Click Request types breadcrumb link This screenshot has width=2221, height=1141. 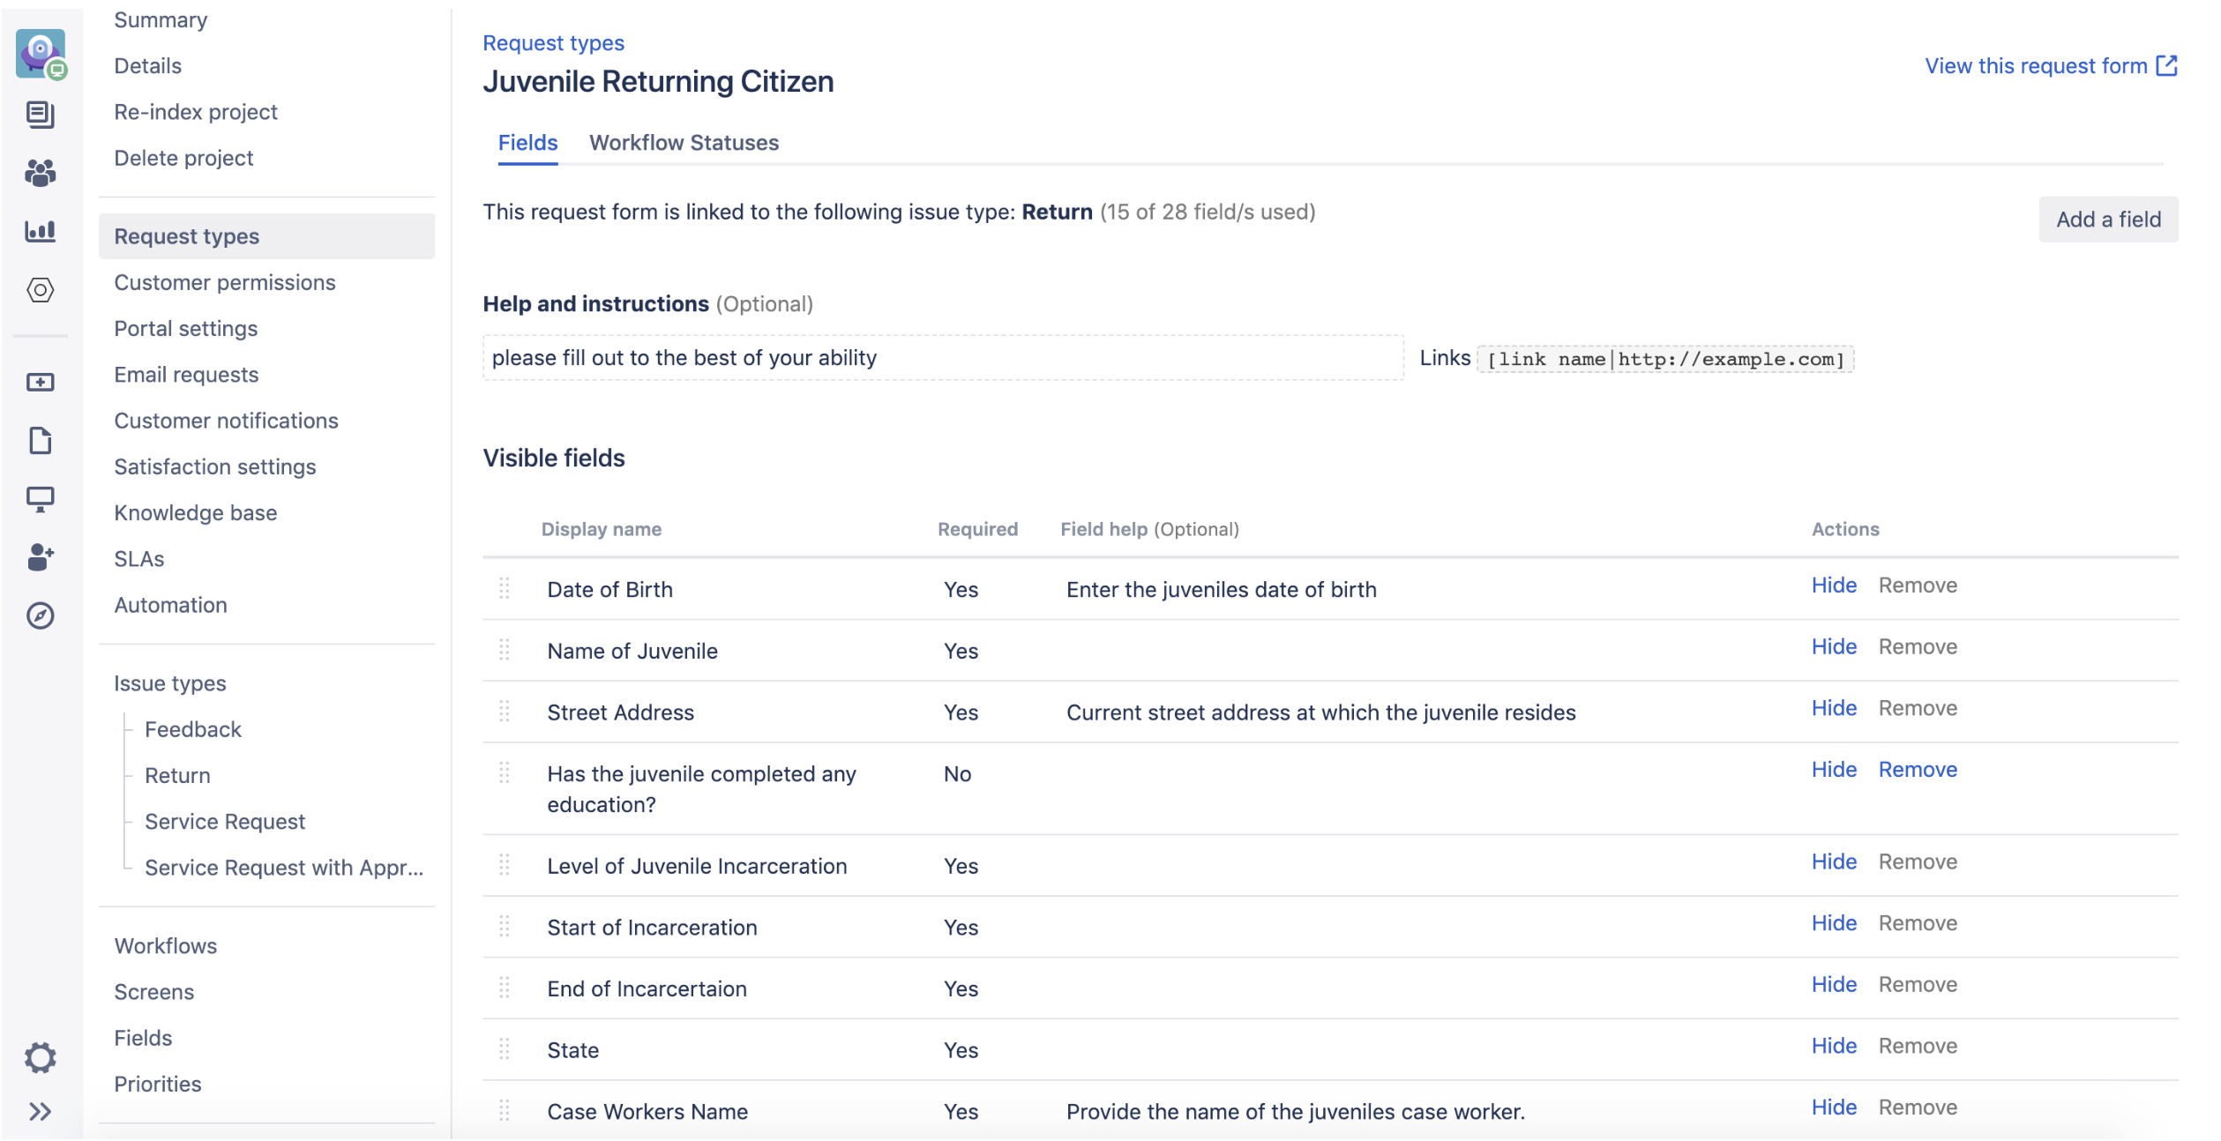click(x=553, y=43)
